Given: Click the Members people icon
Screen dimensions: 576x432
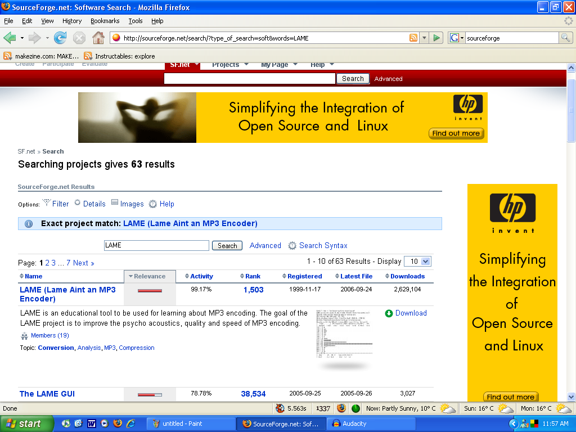Looking at the screenshot, I should (25, 336).
